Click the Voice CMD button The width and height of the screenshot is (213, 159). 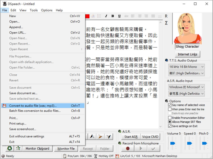pyautogui.click(x=150, y=137)
